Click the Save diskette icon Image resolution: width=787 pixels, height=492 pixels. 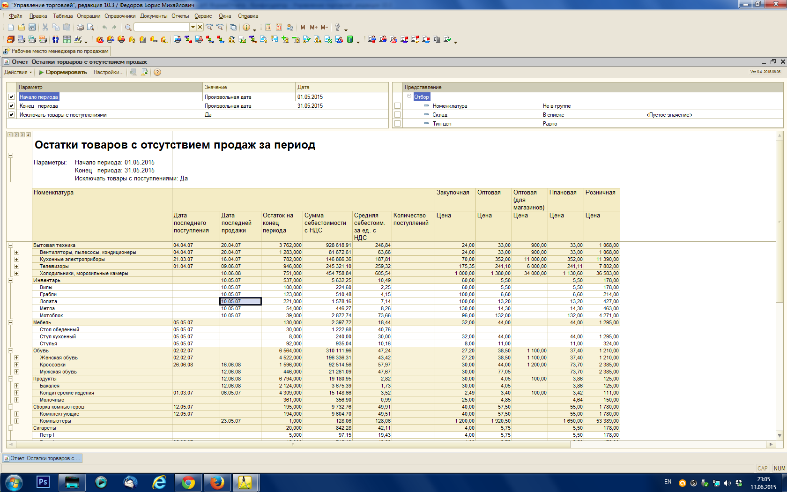[32, 27]
